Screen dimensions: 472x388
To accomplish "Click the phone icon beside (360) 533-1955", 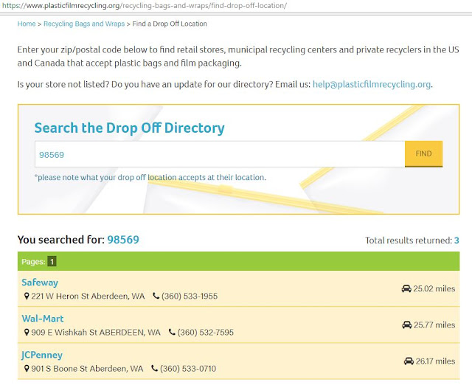I will pyautogui.click(x=156, y=296).
